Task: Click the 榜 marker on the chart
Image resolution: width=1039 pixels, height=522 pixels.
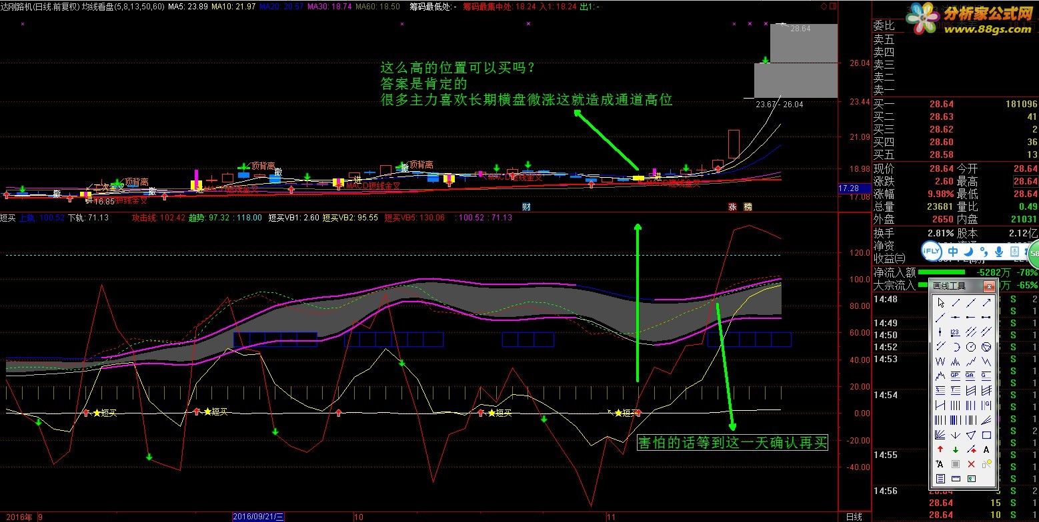Action: 748,207
